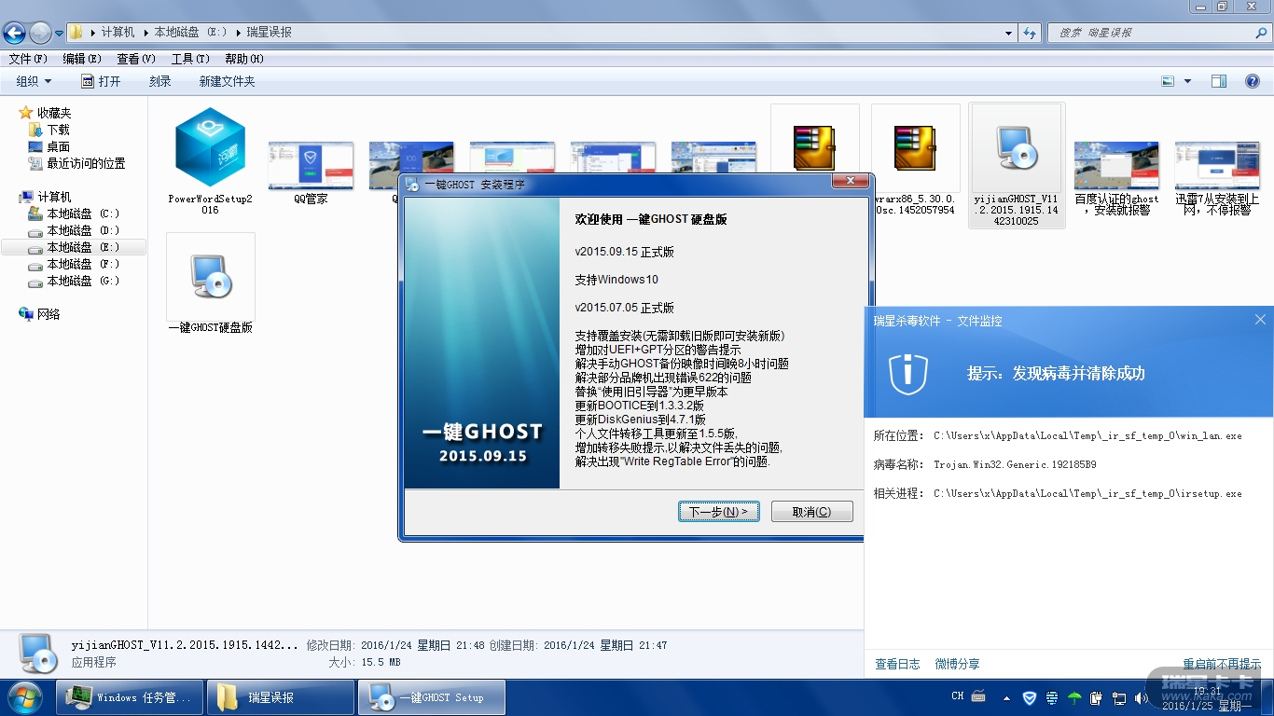Refresh the folder with the address bar button
Image resolution: width=1274 pixels, height=716 pixels.
tap(1029, 33)
